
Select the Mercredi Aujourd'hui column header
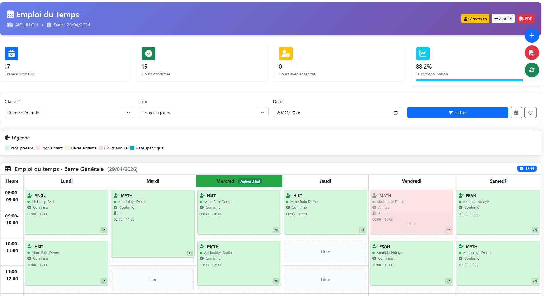click(x=239, y=181)
